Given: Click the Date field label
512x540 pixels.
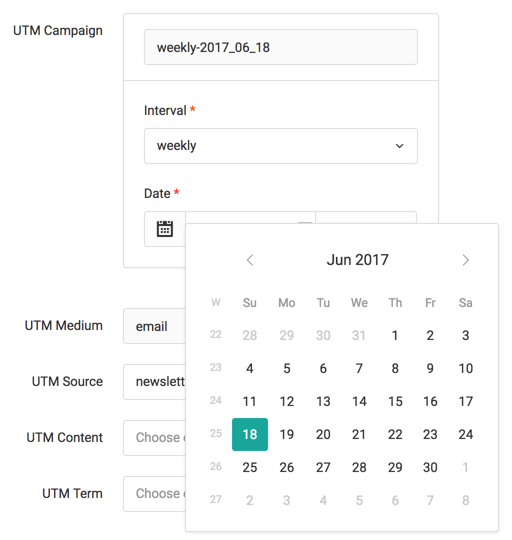Looking at the screenshot, I should pyautogui.click(x=156, y=193).
